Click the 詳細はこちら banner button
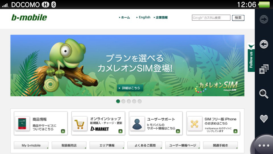 pos(130,88)
